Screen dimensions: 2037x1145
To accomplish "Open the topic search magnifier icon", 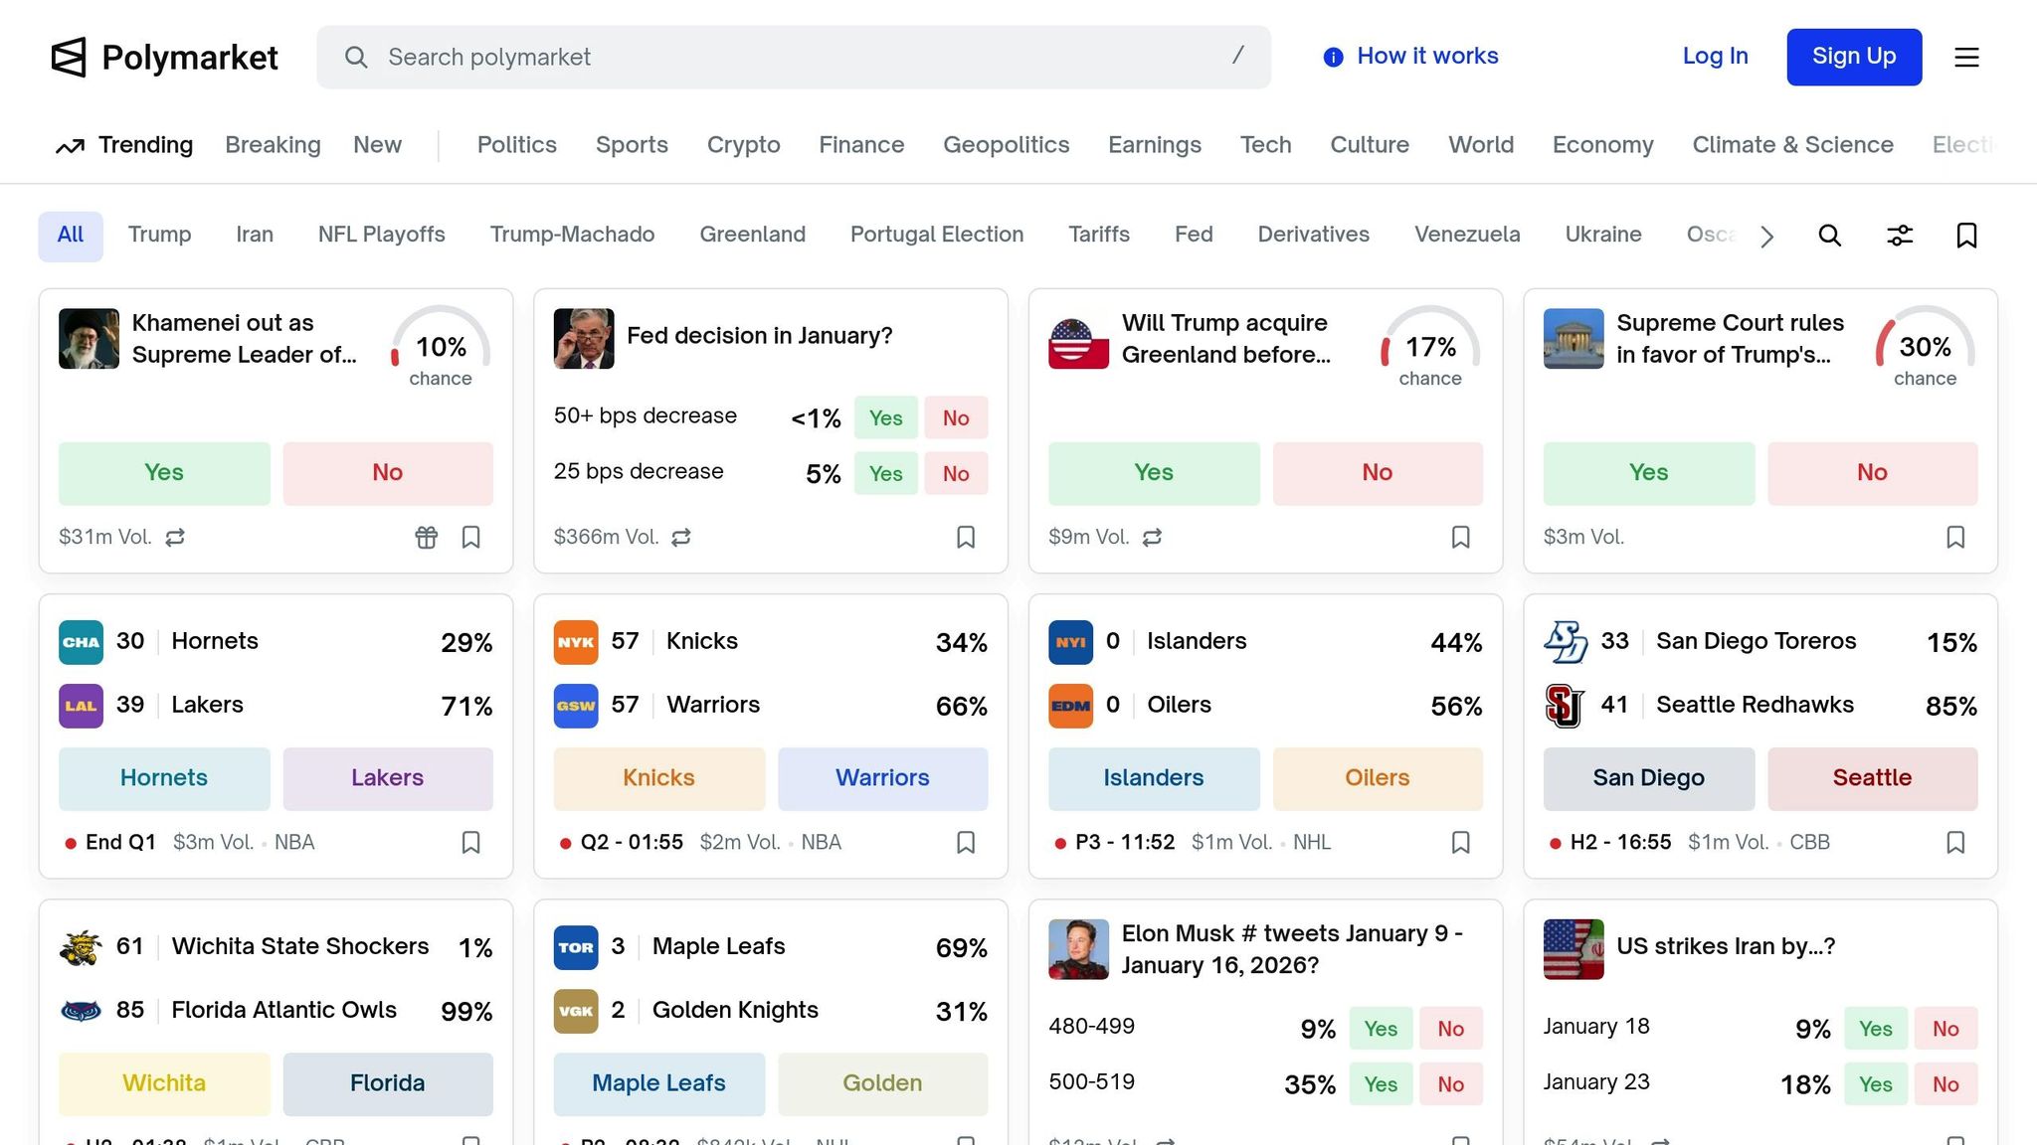I will [1829, 236].
